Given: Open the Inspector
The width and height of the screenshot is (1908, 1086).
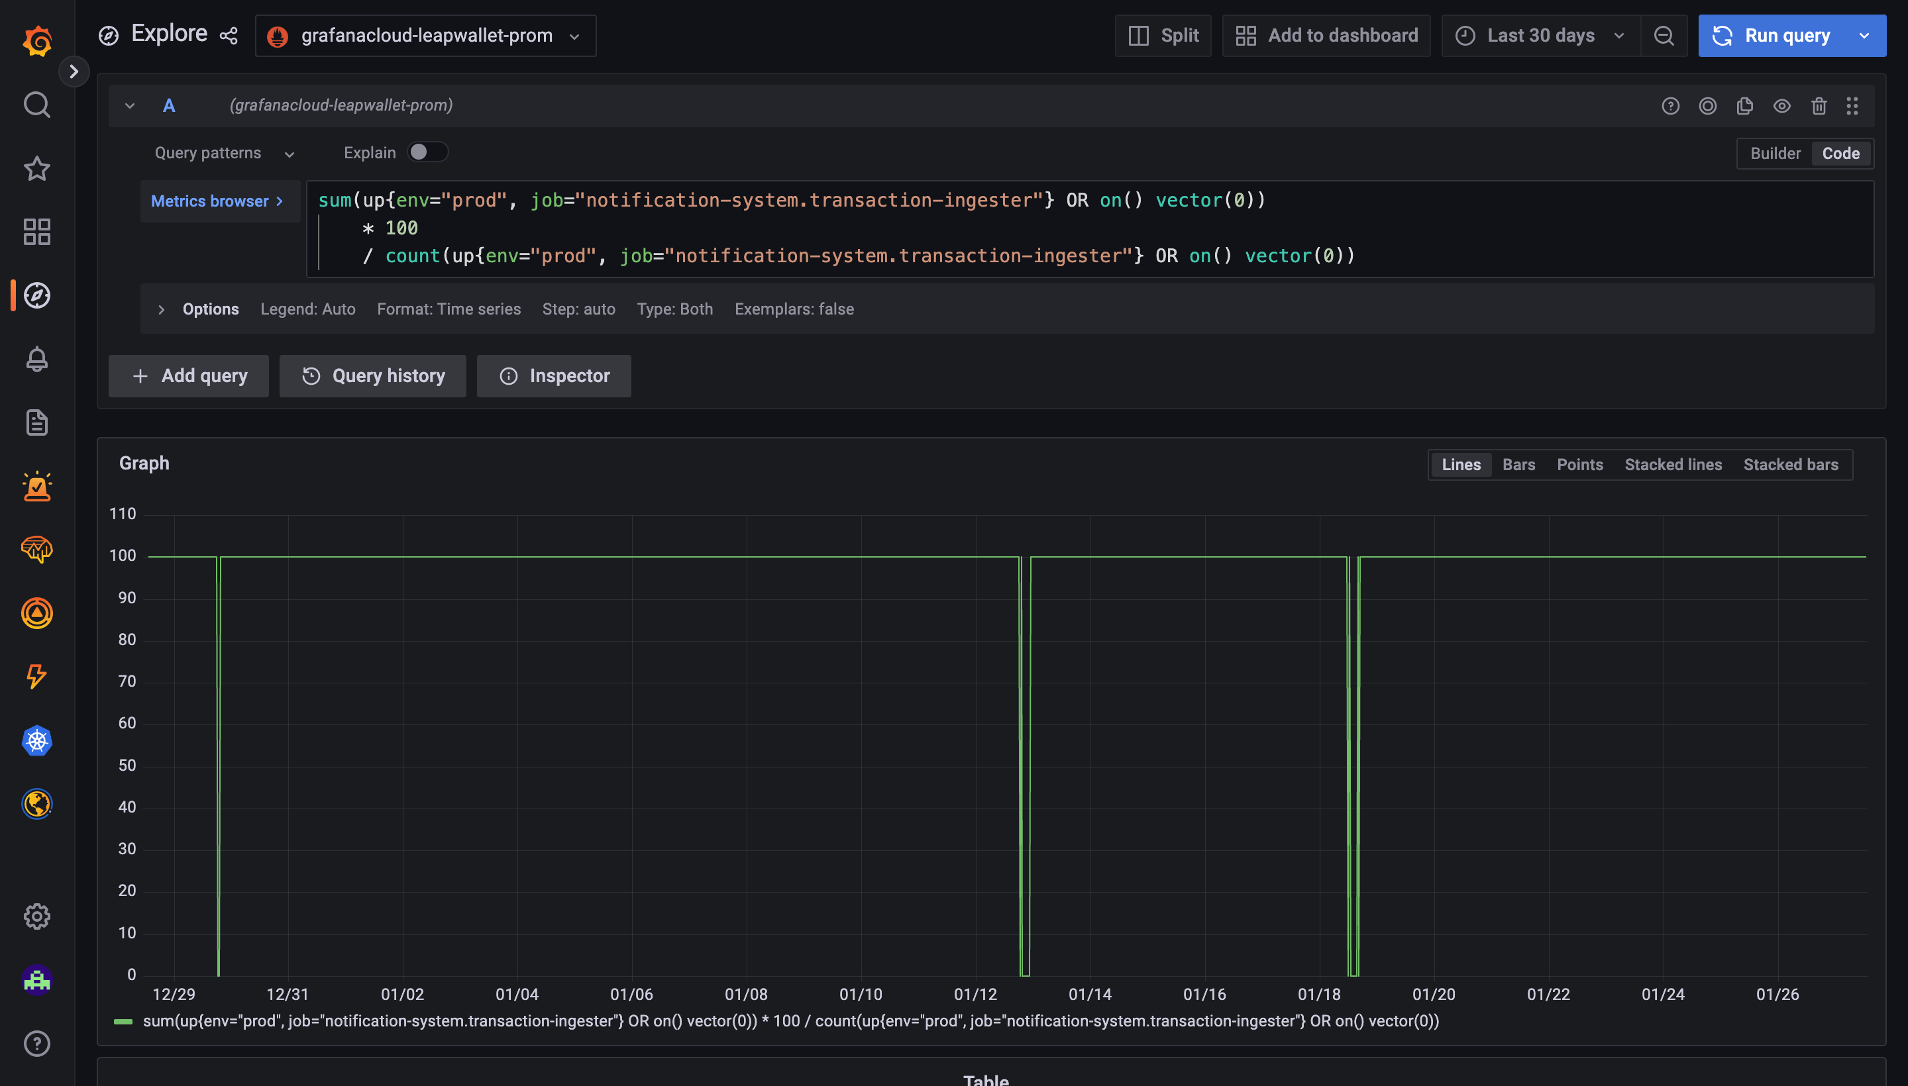Looking at the screenshot, I should coord(554,376).
